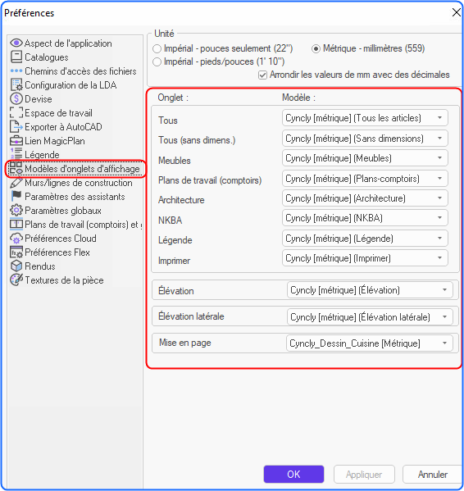
Task: Open the NKBA model dropdown
Action: [365, 218]
